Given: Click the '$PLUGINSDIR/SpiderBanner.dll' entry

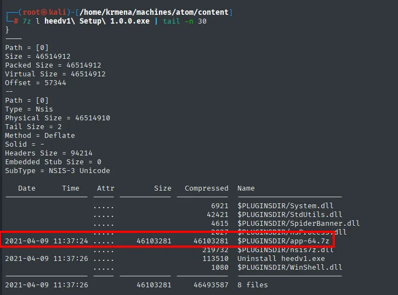Looking at the screenshot, I should tap(298, 223).
